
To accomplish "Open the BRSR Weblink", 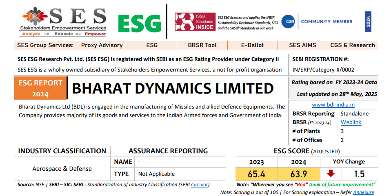I will [x=351, y=122].
